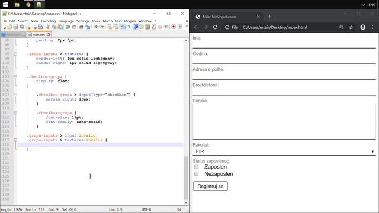Open a new browser tab with plus
This screenshot has height=213, width=379.
pyautogui.click(x=269, y=17)
